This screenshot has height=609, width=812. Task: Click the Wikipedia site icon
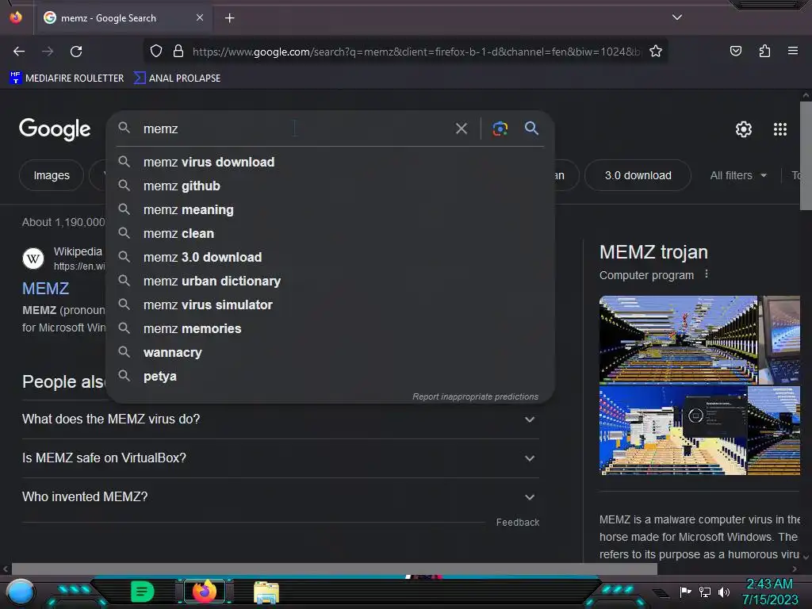(x=33, y=259)
